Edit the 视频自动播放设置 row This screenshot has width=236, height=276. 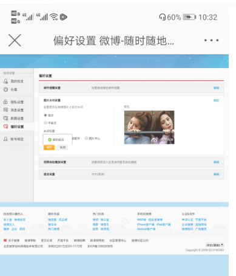216,162
